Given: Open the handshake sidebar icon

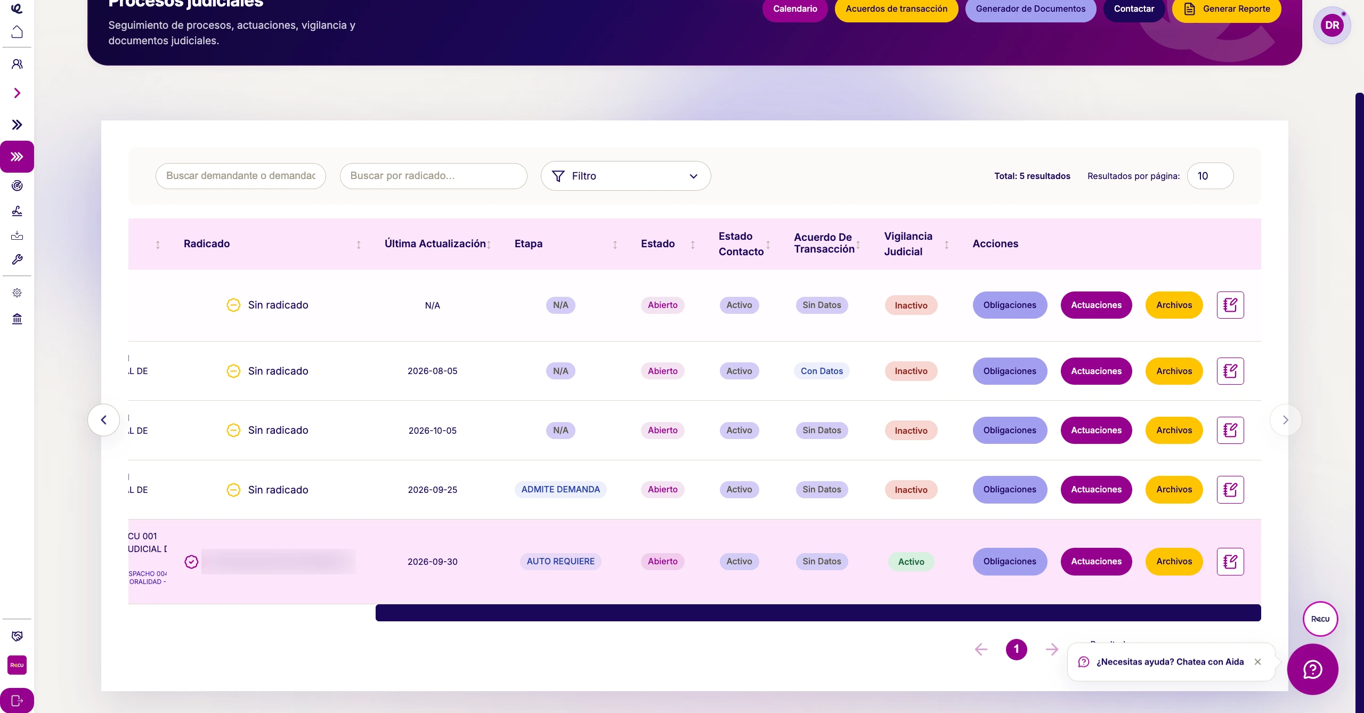Looking at the screenshot, I should point(17,636).
